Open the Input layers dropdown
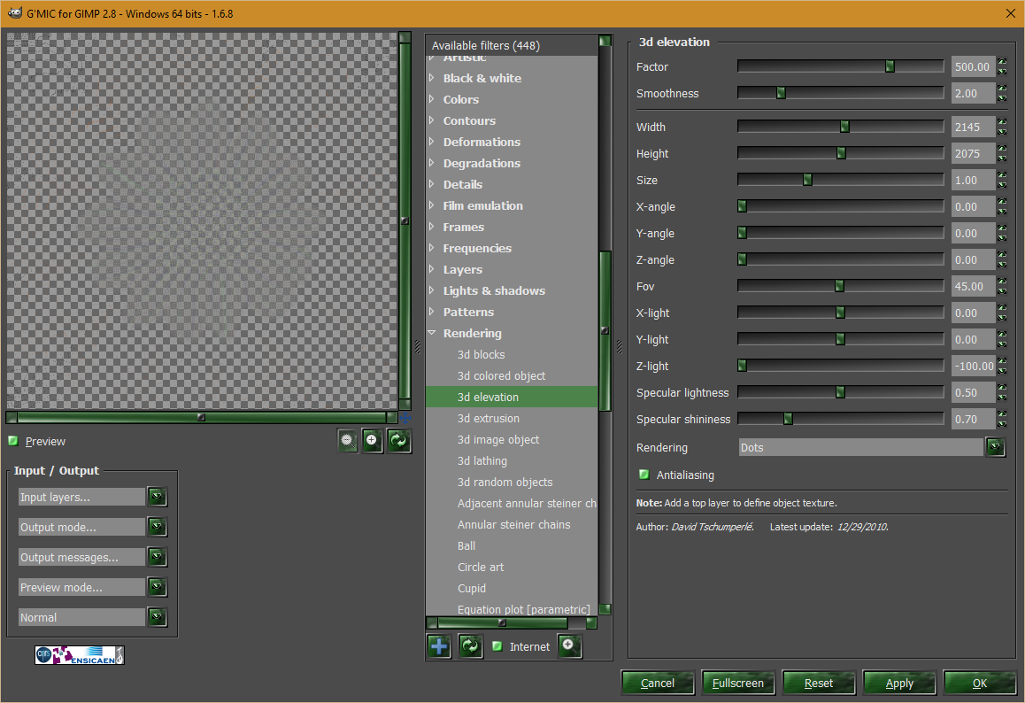 (x=157, y=497)
